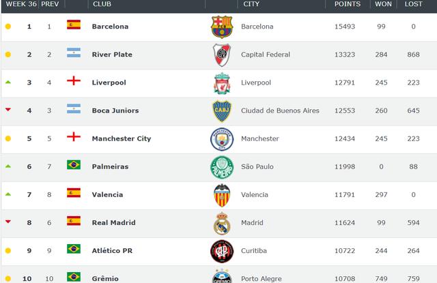
Task: Click the Boca Juniors CABJ crest
Action: coord(222,110)
